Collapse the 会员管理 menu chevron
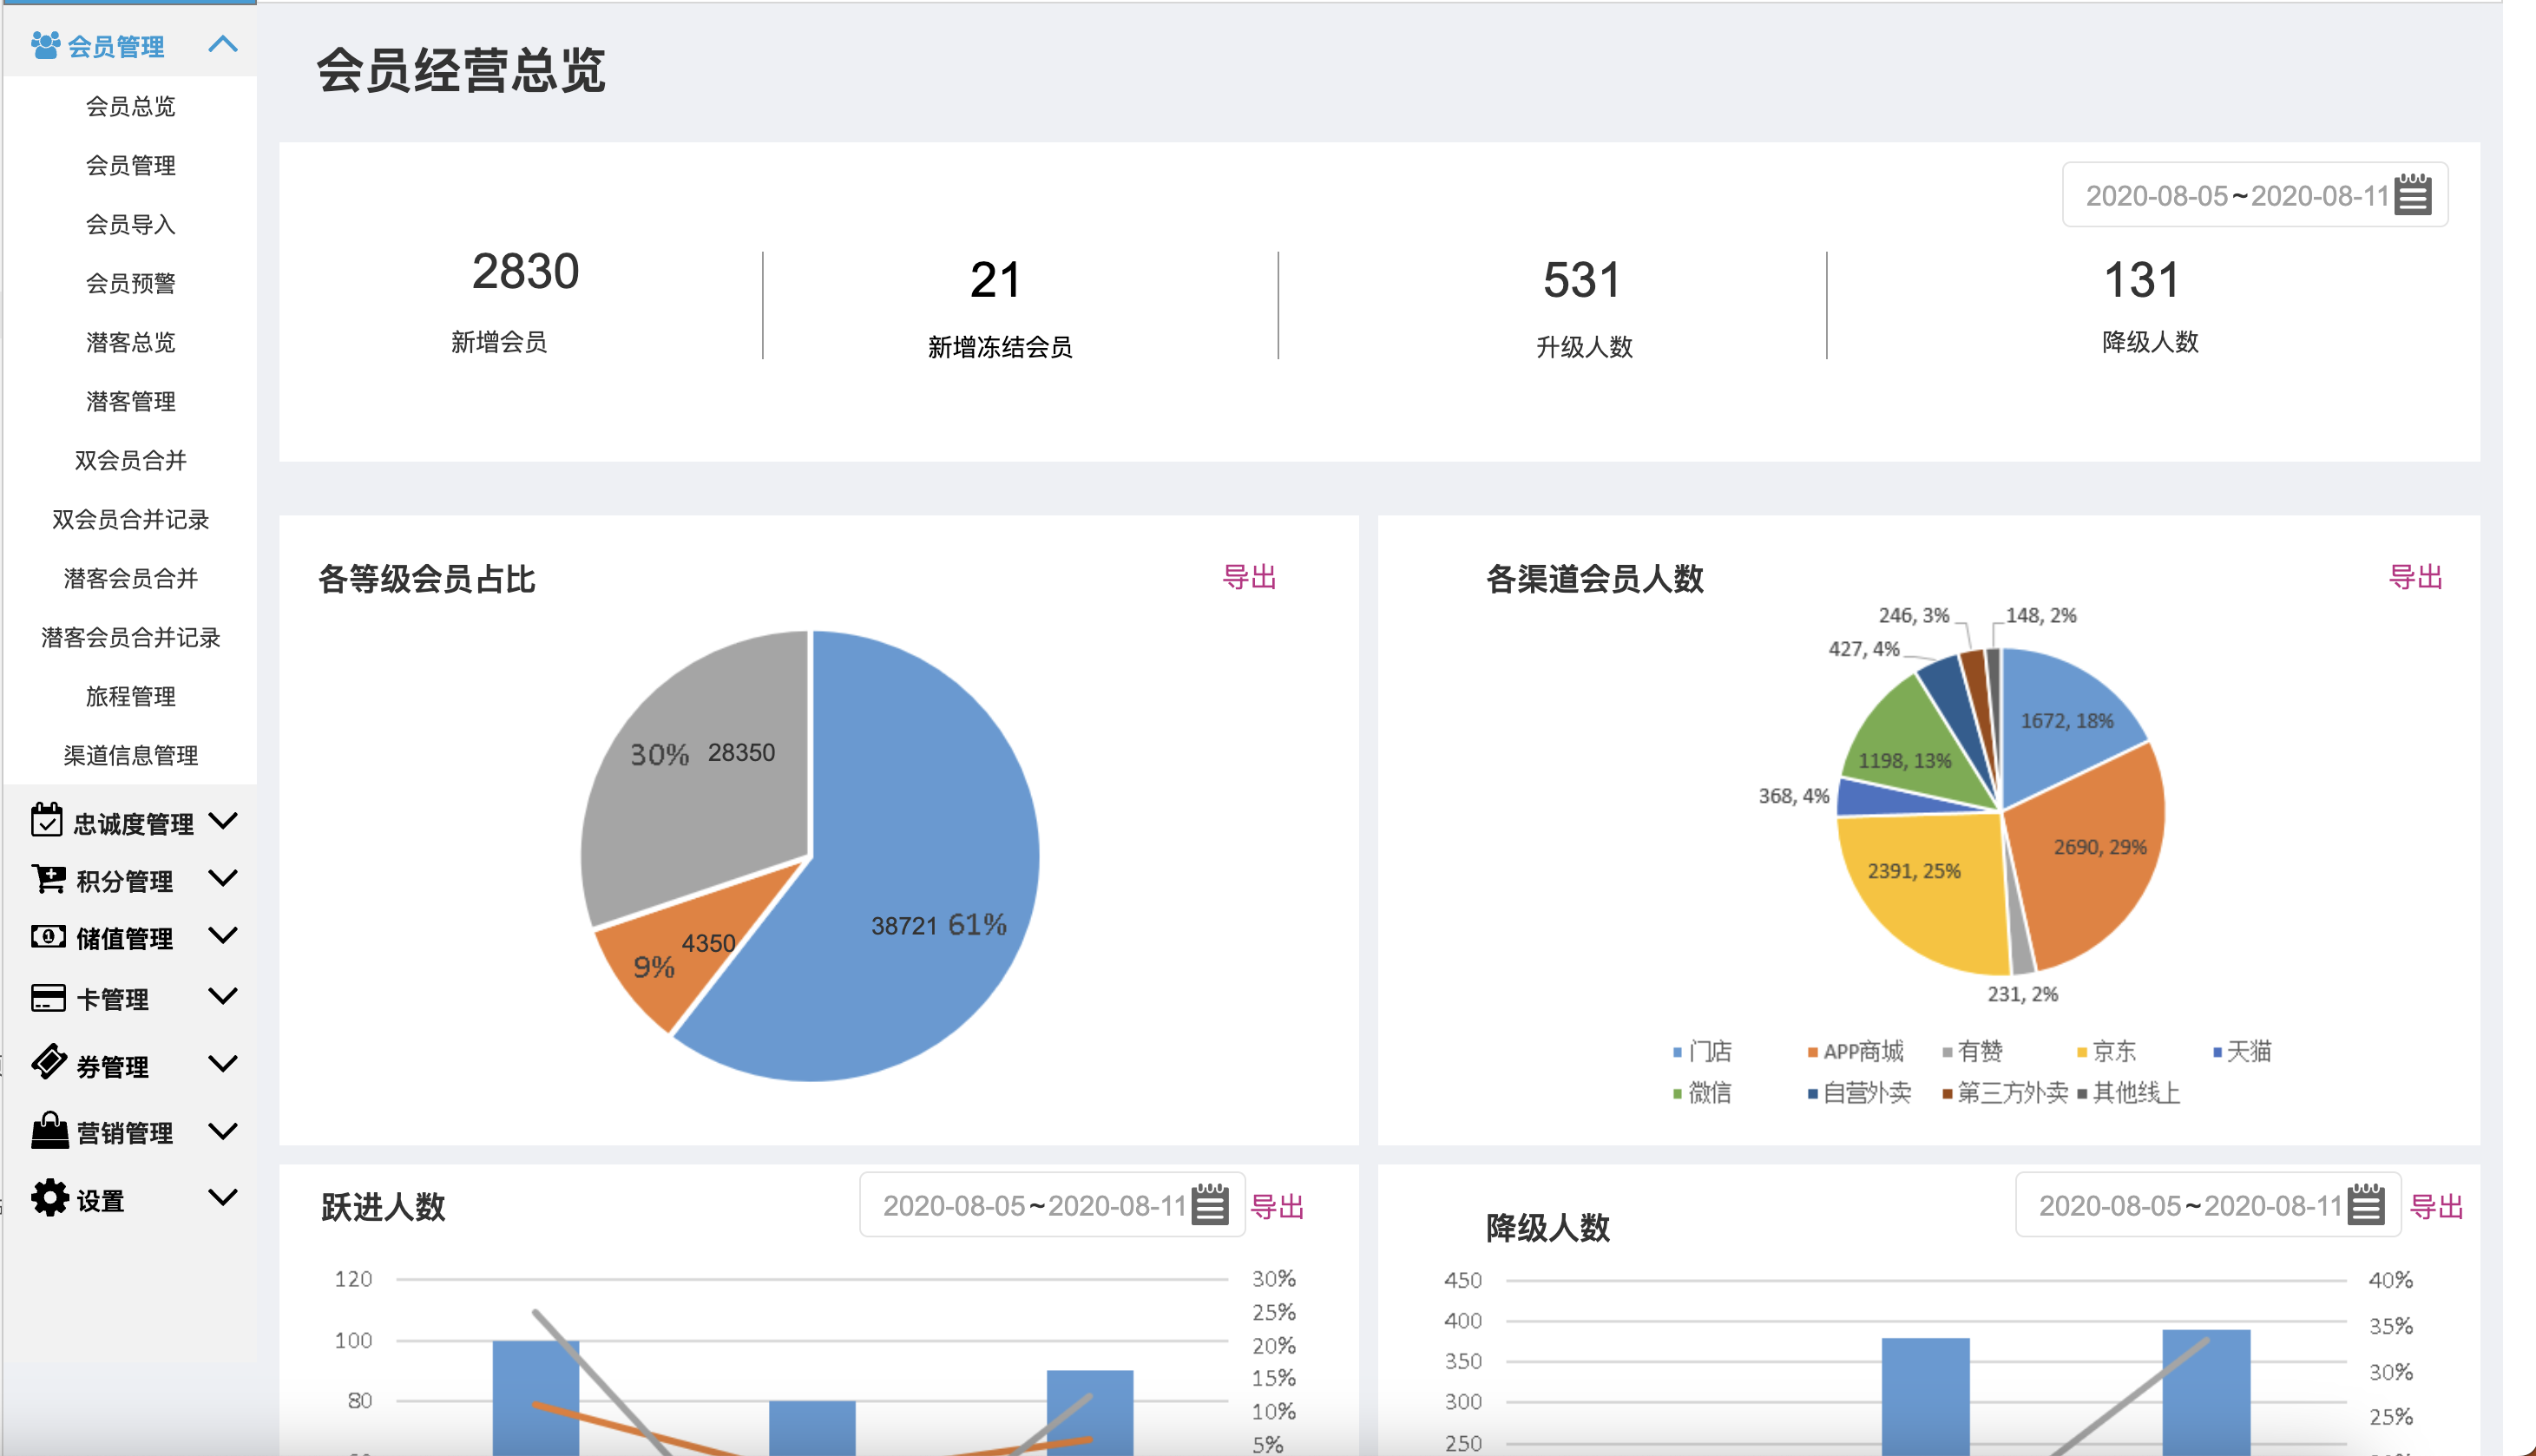The image size is (2536, 1456). click(223, 44)
